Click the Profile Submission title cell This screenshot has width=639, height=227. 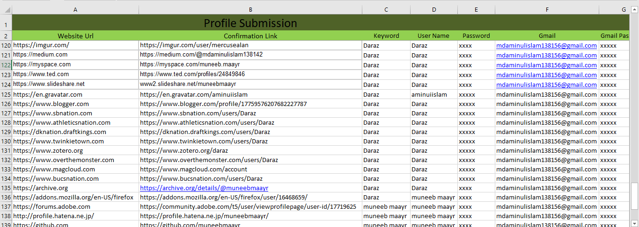(x=250, y=23)
